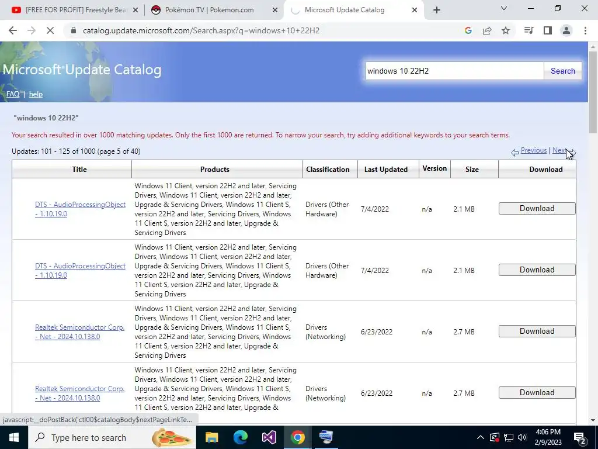Image resolution: width=598 pixels, height=449 pixels.
Task: Launch Microsoft Edge from taskbar
Action: 240,437
